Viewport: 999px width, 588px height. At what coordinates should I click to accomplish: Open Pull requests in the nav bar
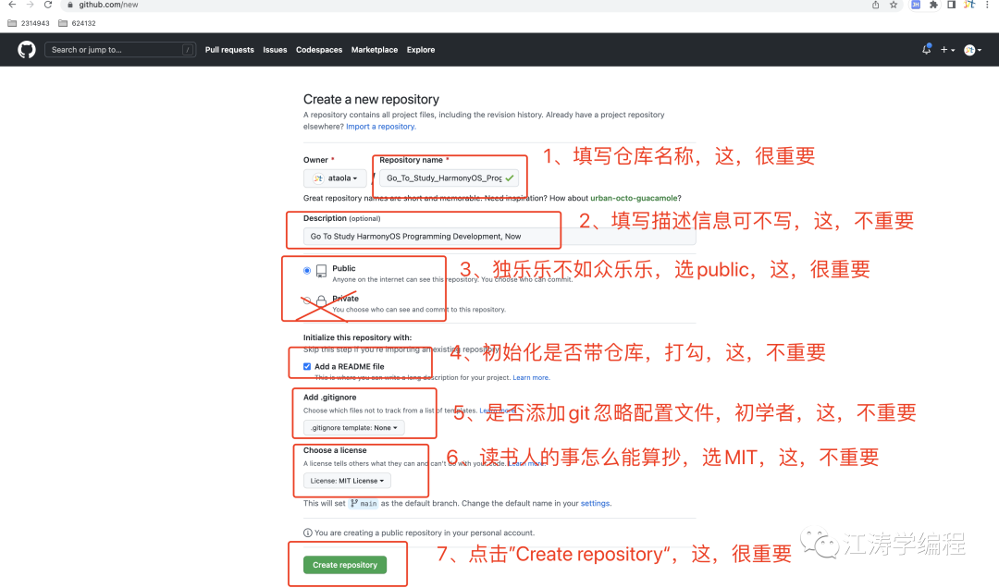point(229,50)
